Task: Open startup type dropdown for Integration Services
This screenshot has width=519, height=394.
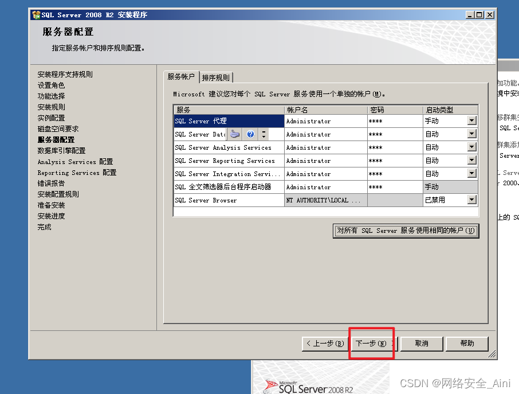Action: [472, 173]
